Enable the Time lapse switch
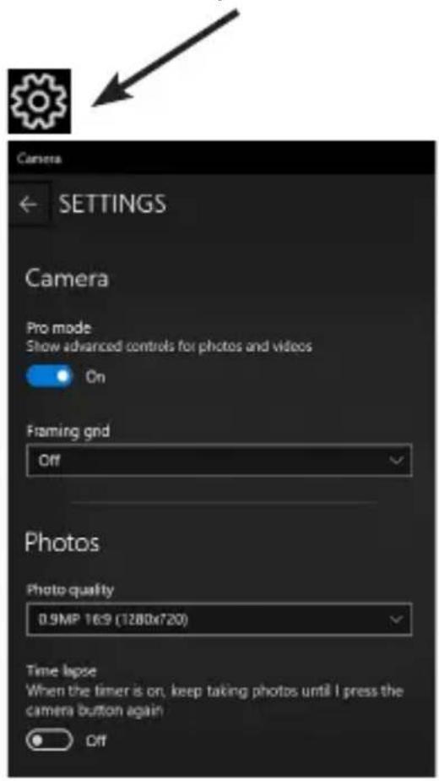The width and height of the screenshot is (439, 781). 49,740
